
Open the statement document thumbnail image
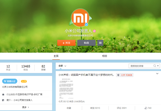(66, 89)
